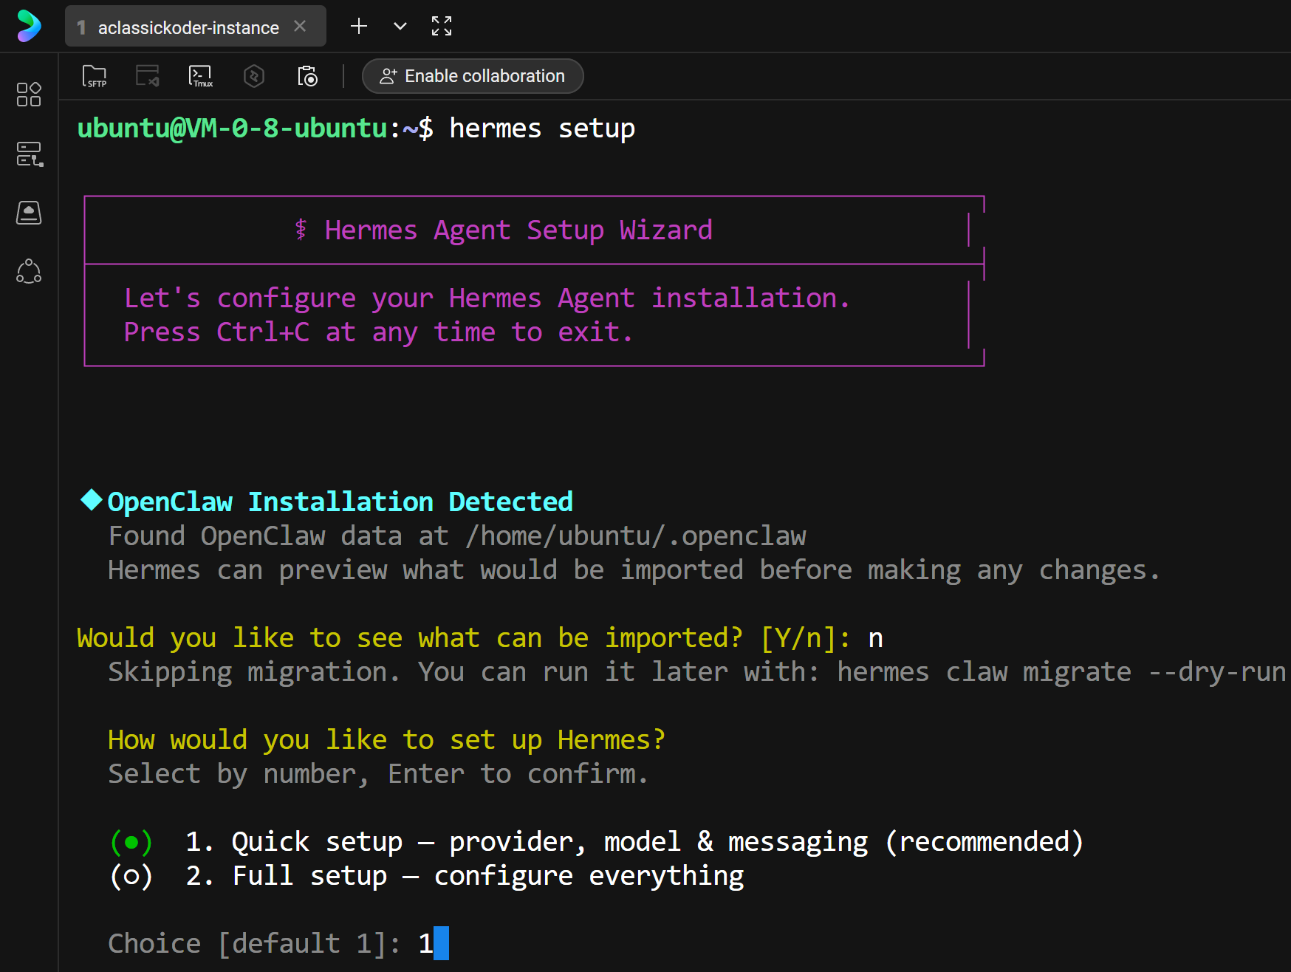Click the 'Would you like to see' prompt

tap(464, 638)
